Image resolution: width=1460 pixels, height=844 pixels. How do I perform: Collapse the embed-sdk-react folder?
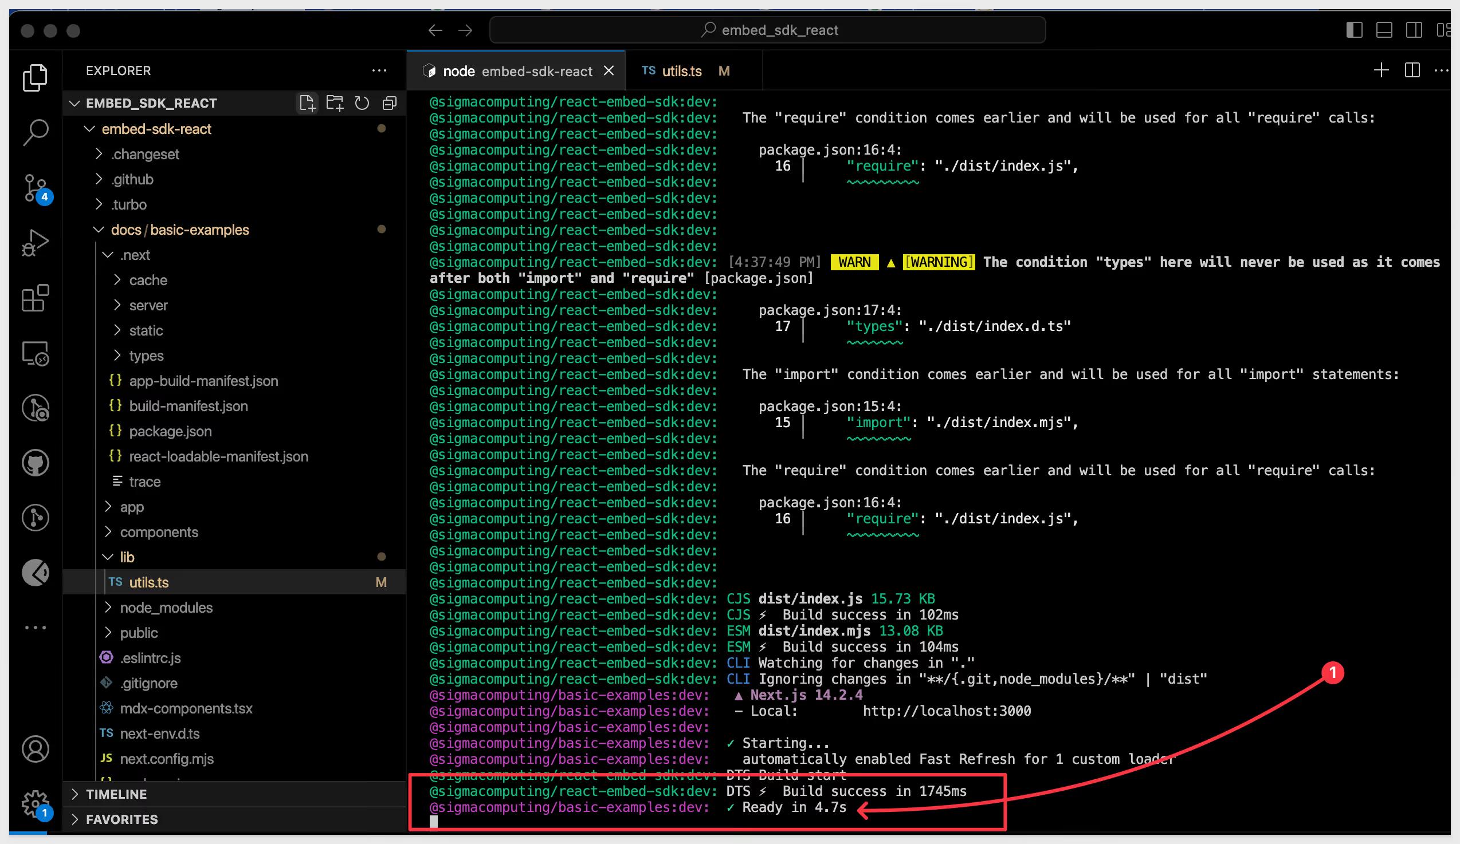click(x=234, y=129)
